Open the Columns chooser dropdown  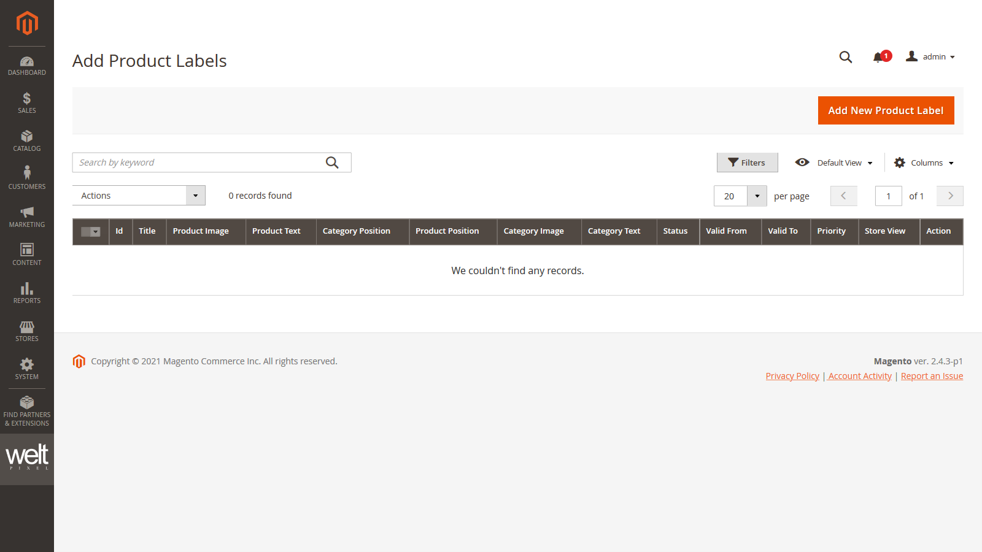(x=924, y=163)
